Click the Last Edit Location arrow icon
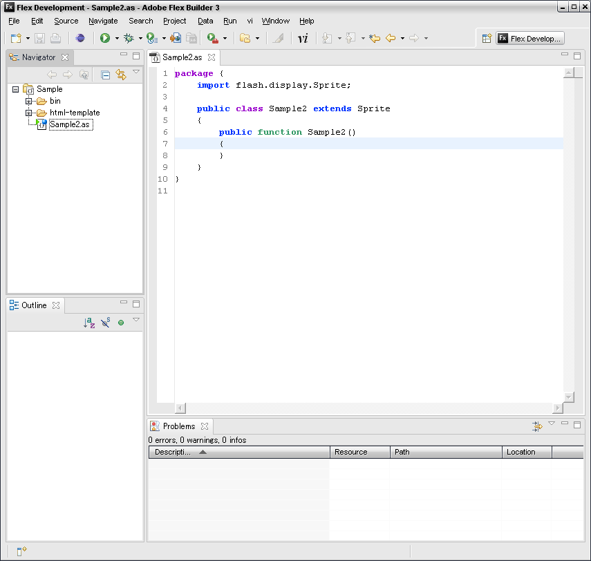591x561 pixels. [375, 39]
